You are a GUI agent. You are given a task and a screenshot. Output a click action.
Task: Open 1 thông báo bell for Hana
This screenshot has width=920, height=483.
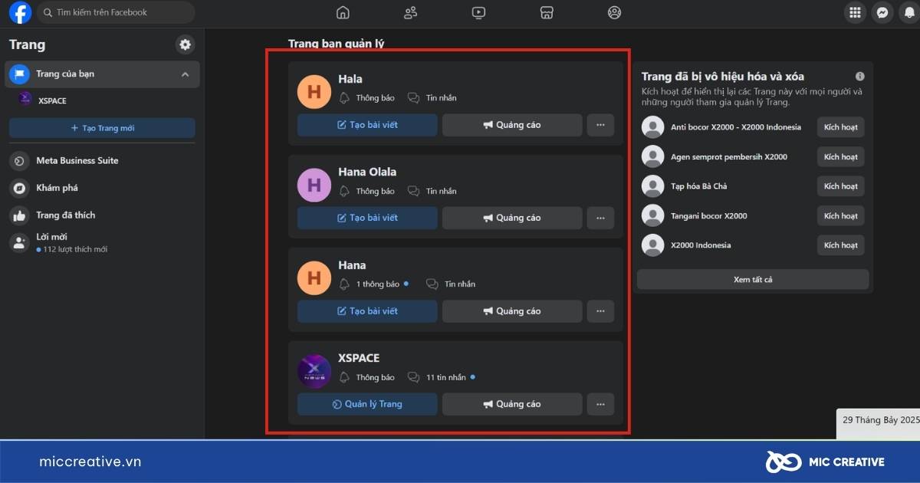344,284
